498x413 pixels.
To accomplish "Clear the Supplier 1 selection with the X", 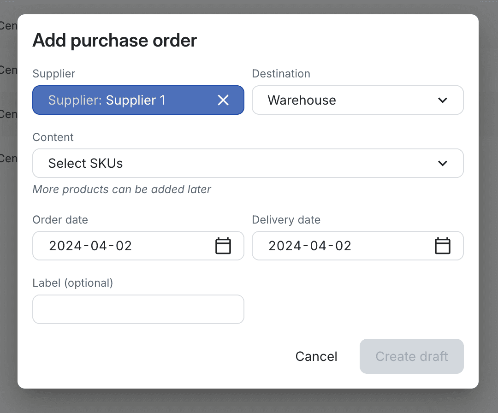I will coord(223,100).
